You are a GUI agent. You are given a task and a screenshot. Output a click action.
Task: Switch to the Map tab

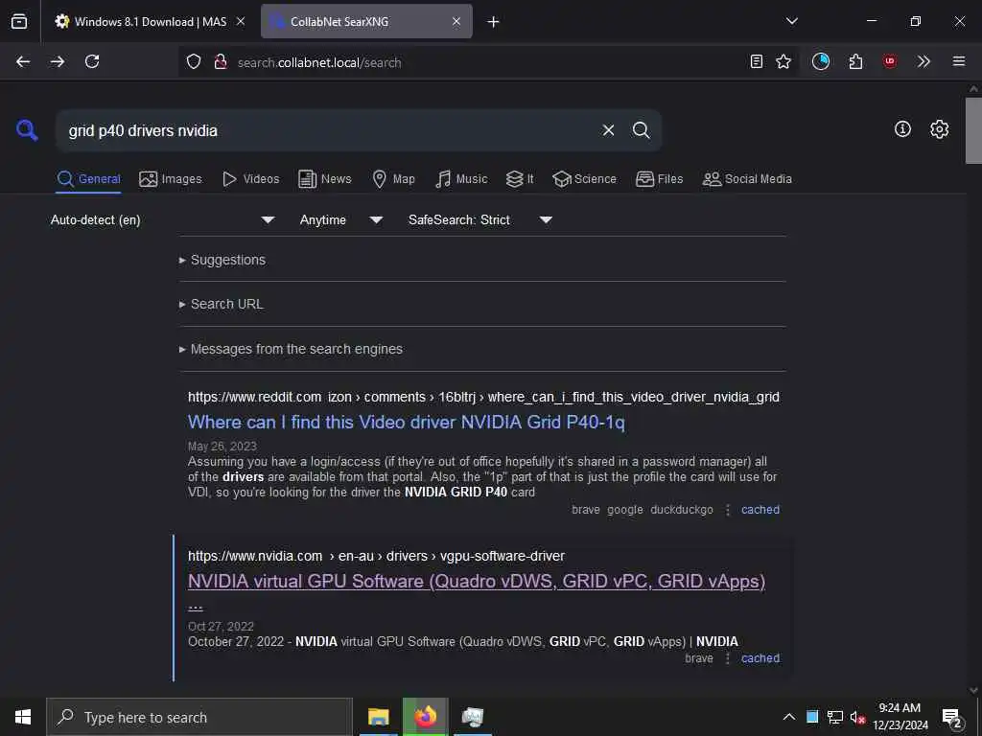tap(393, 179)
